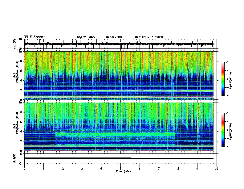Click the time axis tick label '0'

[x=24, y=169]
